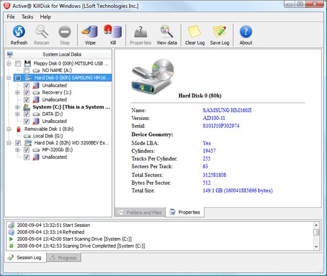Select System (C:) [This is a System row
Screen dimensions: 327x276
(67, 107)
